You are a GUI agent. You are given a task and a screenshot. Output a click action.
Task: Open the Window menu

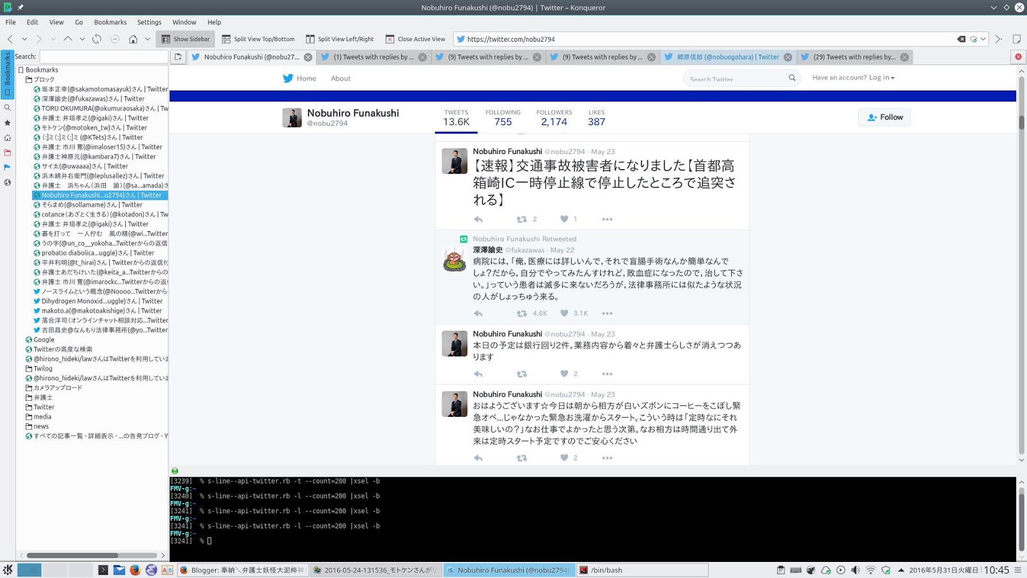[184, 22]
